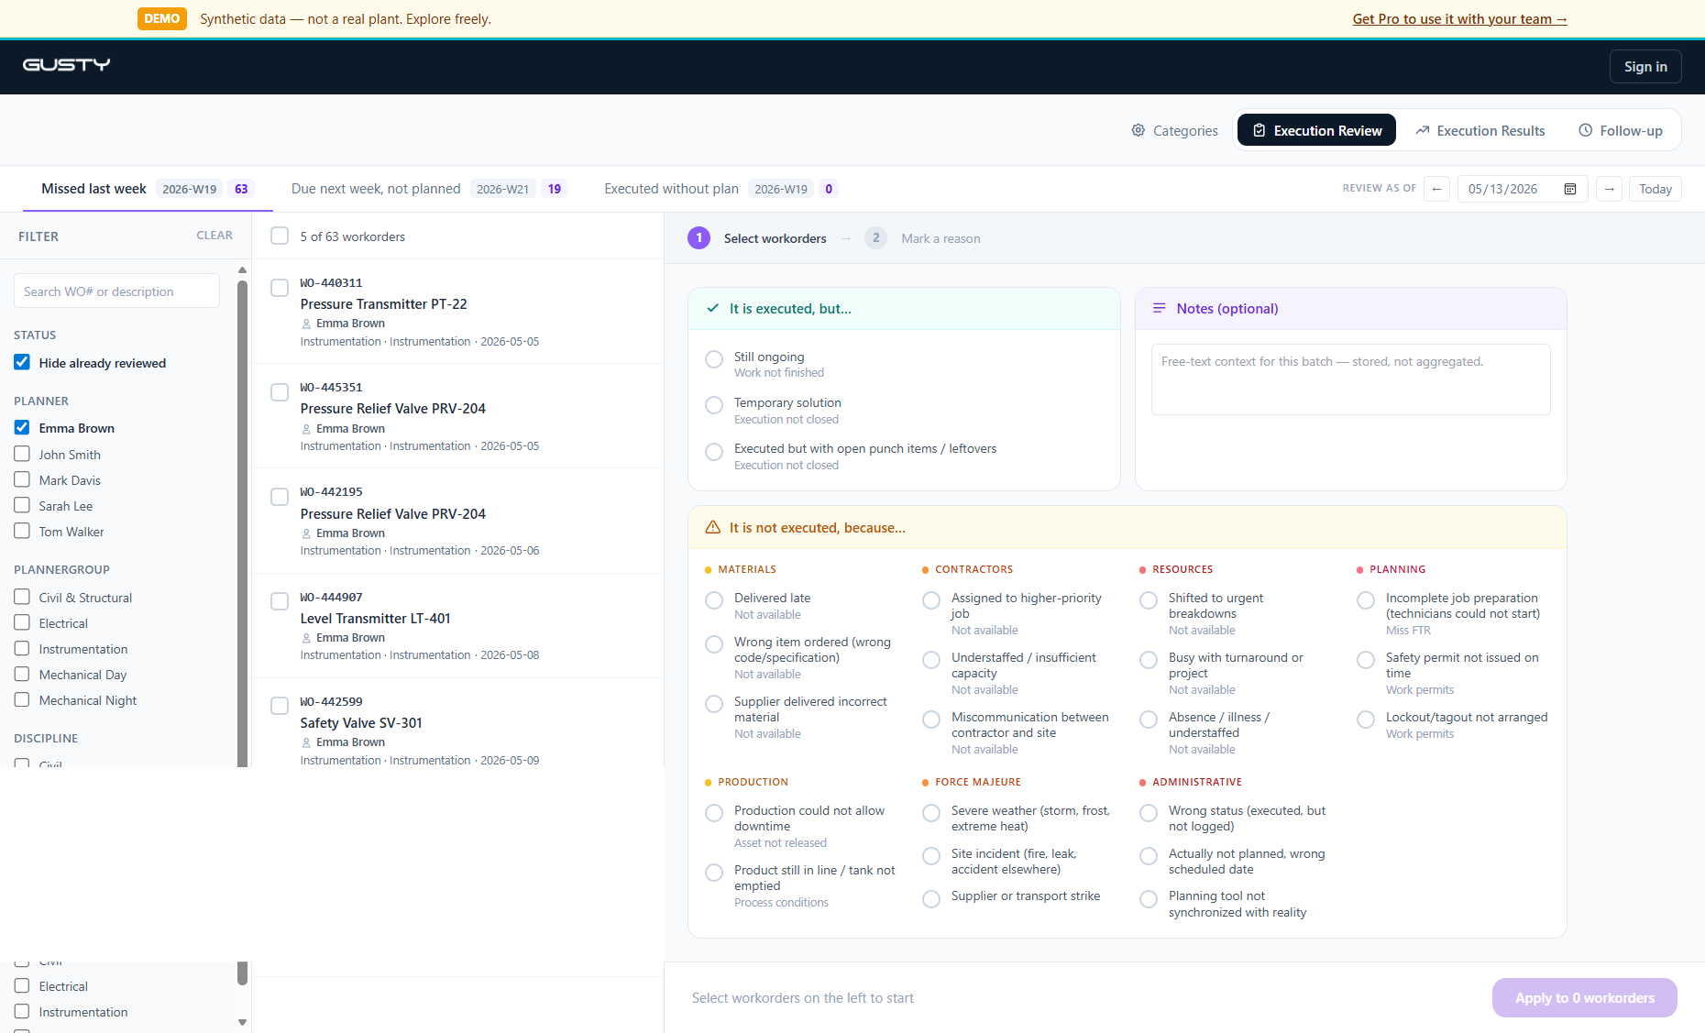Open workorder Safety Valve SV-301
Viewport: 1705px width, 1033px height.
pyautogui.click(x=361, y=723)
